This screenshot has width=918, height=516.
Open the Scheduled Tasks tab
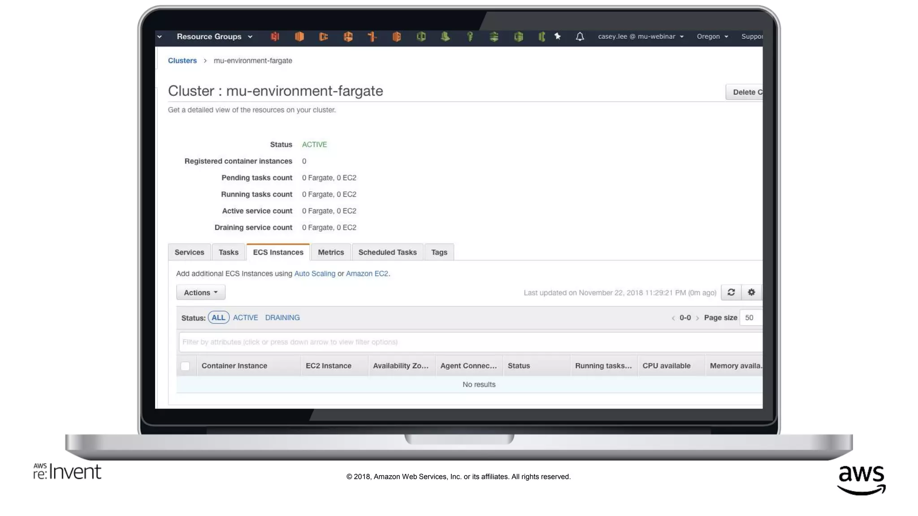click(x=387, y=252)
